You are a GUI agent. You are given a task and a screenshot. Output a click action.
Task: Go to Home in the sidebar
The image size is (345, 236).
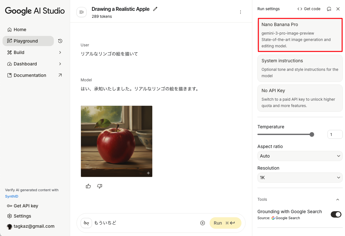[x=20, y=30]
